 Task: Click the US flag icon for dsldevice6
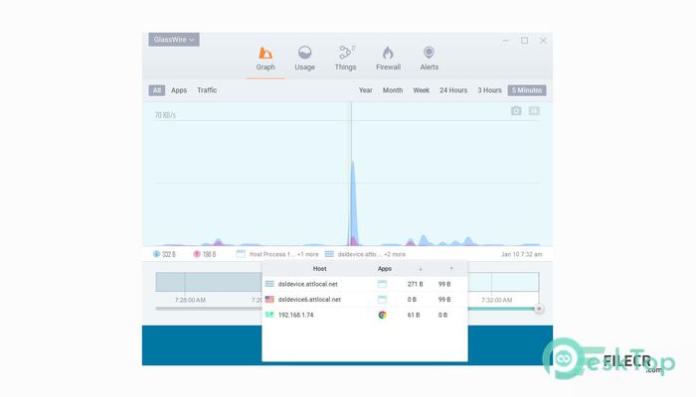click(x=269, y=300)
